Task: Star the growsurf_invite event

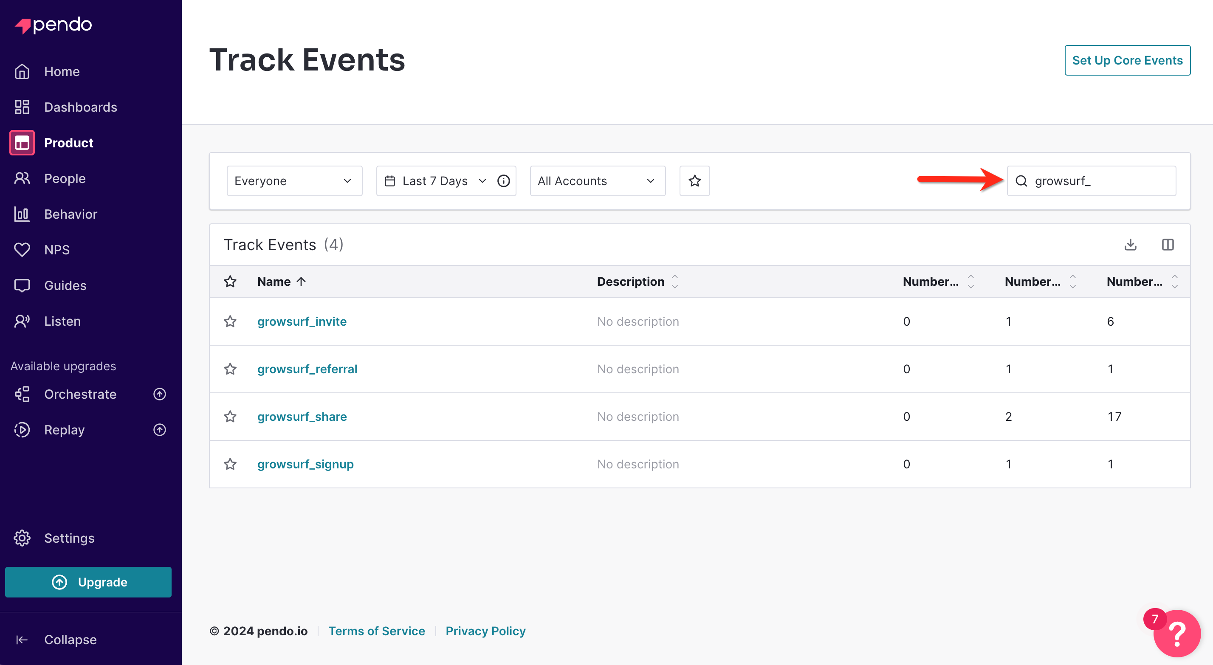Action: click(230, 321)
